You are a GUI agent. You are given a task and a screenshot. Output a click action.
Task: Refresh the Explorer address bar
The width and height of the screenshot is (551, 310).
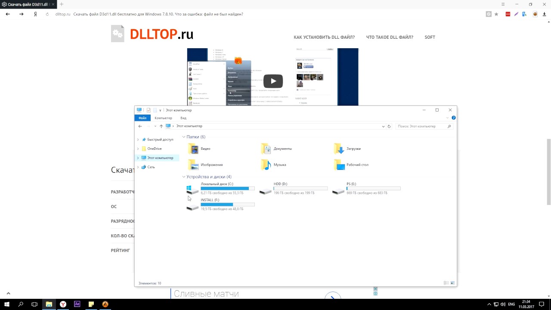(389, 126)
